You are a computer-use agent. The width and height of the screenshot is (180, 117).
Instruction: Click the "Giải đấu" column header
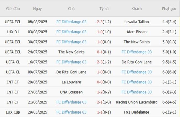point(13,9)
